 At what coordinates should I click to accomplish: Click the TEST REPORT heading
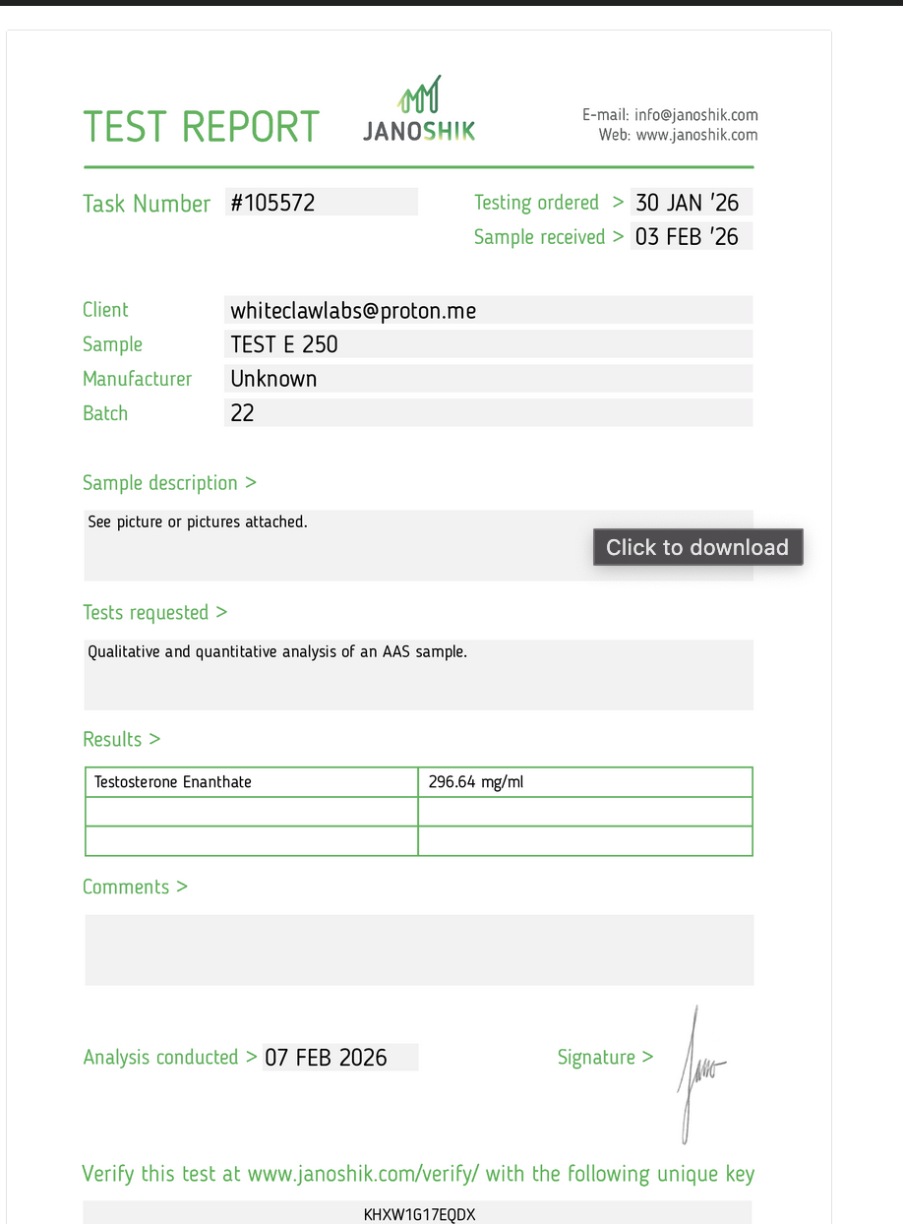click(x=202, y=127)
